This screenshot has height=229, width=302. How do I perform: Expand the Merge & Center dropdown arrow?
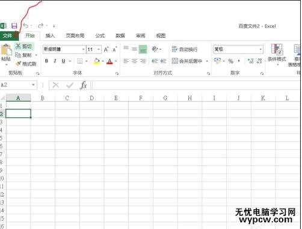(207, 61)
